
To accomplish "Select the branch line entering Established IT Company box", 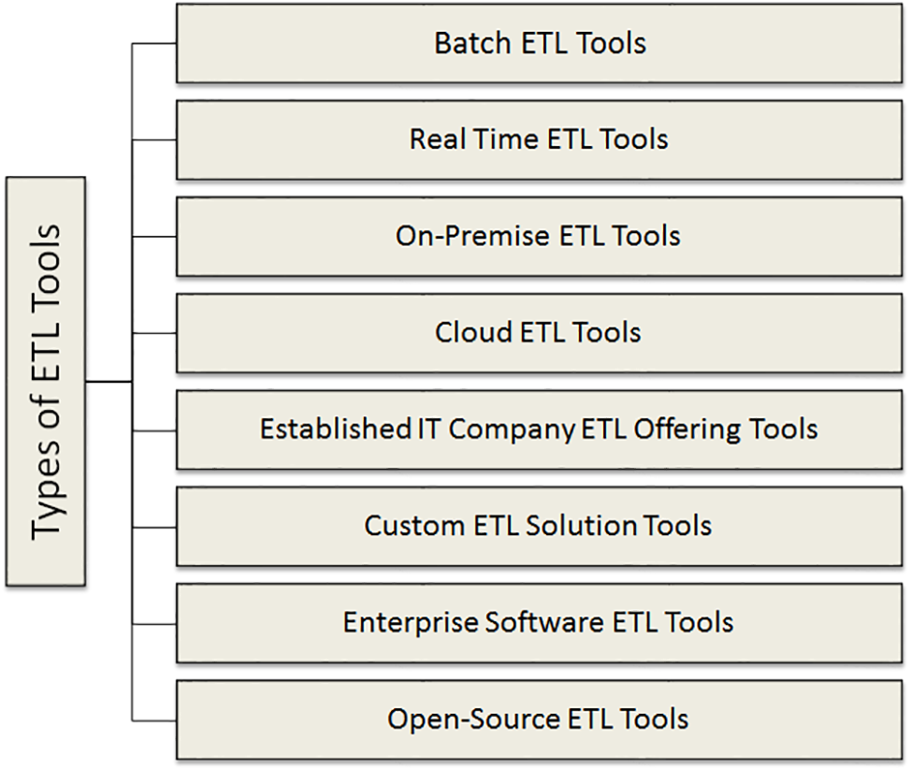I will (154, 430).
